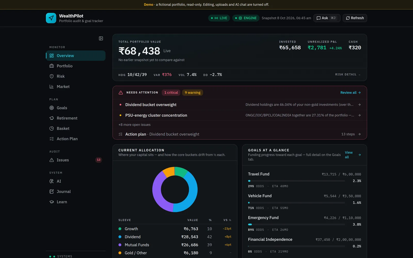Click the Journal notebook icon
The height and width of the screenshot is (258, 413).
pyautogui.click(x=52, y=191)
